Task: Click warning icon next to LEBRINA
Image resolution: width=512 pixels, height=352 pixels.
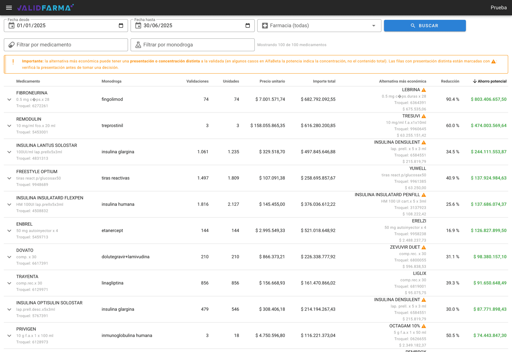Action: coord(424,90)
